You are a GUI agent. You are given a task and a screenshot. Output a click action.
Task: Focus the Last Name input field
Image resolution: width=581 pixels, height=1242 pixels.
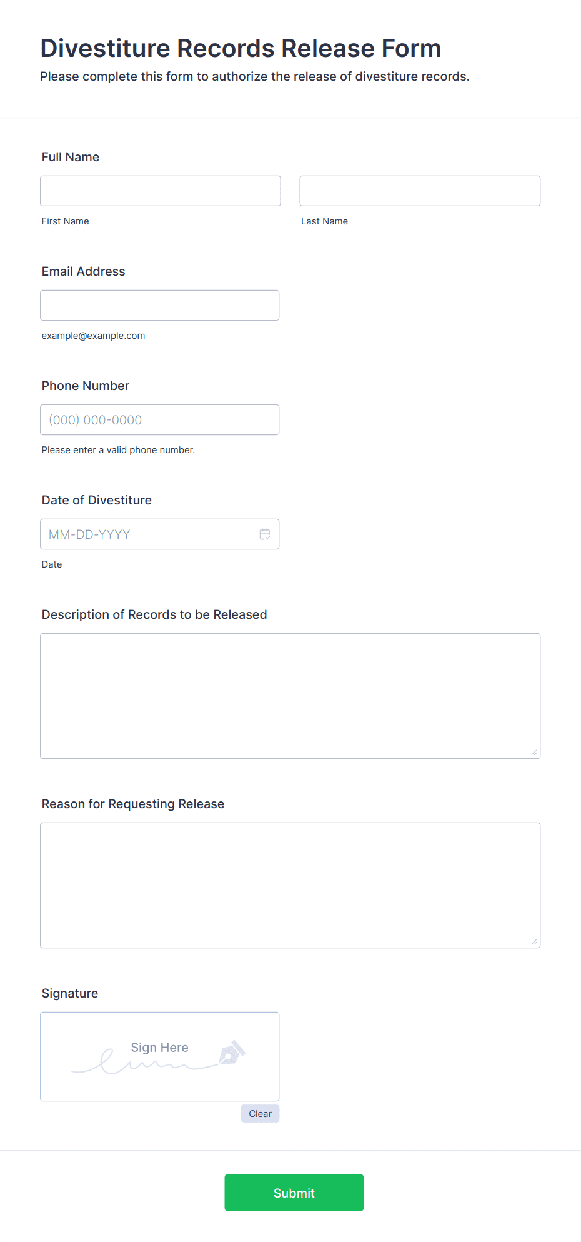coord(420,191)
